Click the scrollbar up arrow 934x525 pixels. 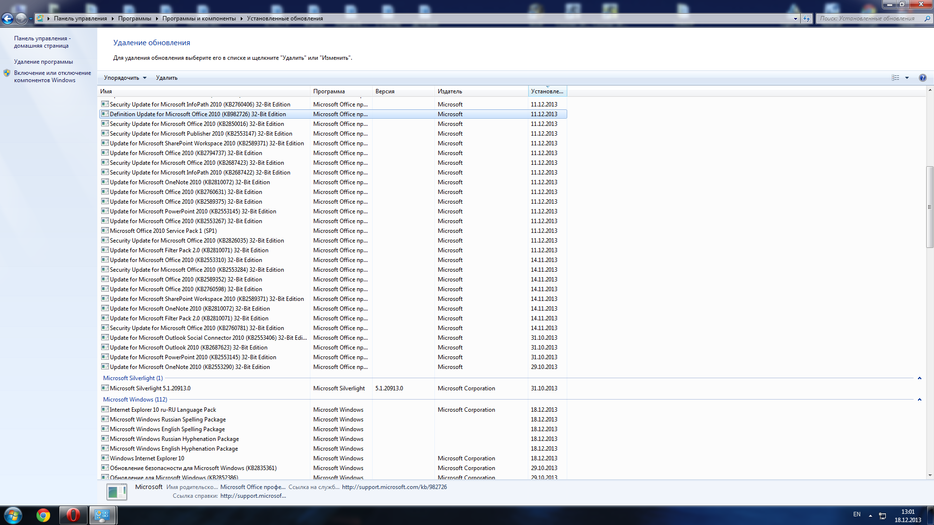pos(930,90)
